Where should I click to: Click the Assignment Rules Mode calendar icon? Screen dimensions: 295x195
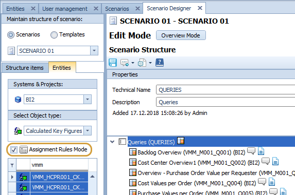[24, 150]
